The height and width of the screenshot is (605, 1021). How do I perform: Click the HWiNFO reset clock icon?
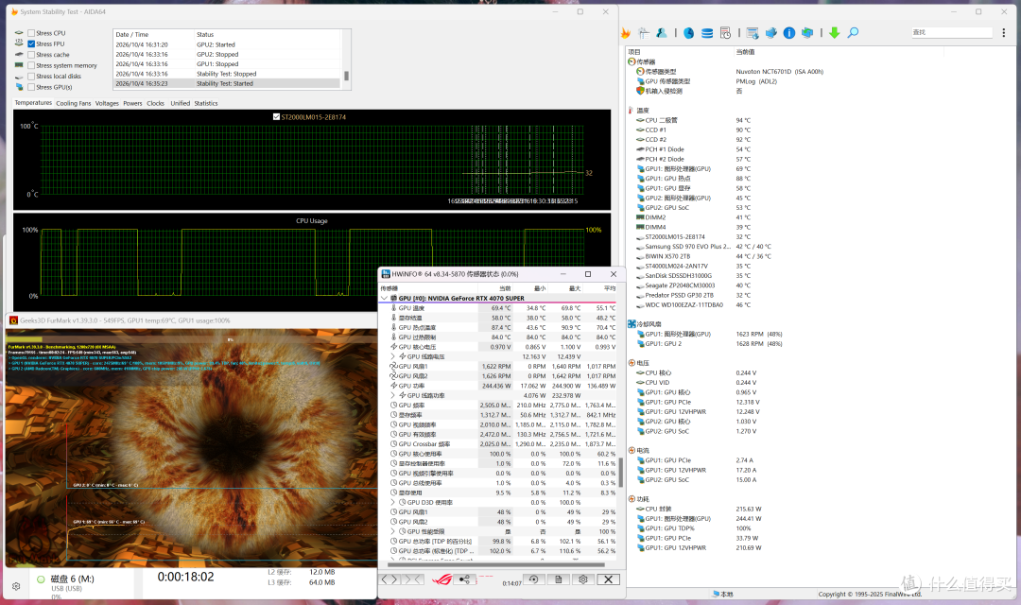[x=534, y=579]
